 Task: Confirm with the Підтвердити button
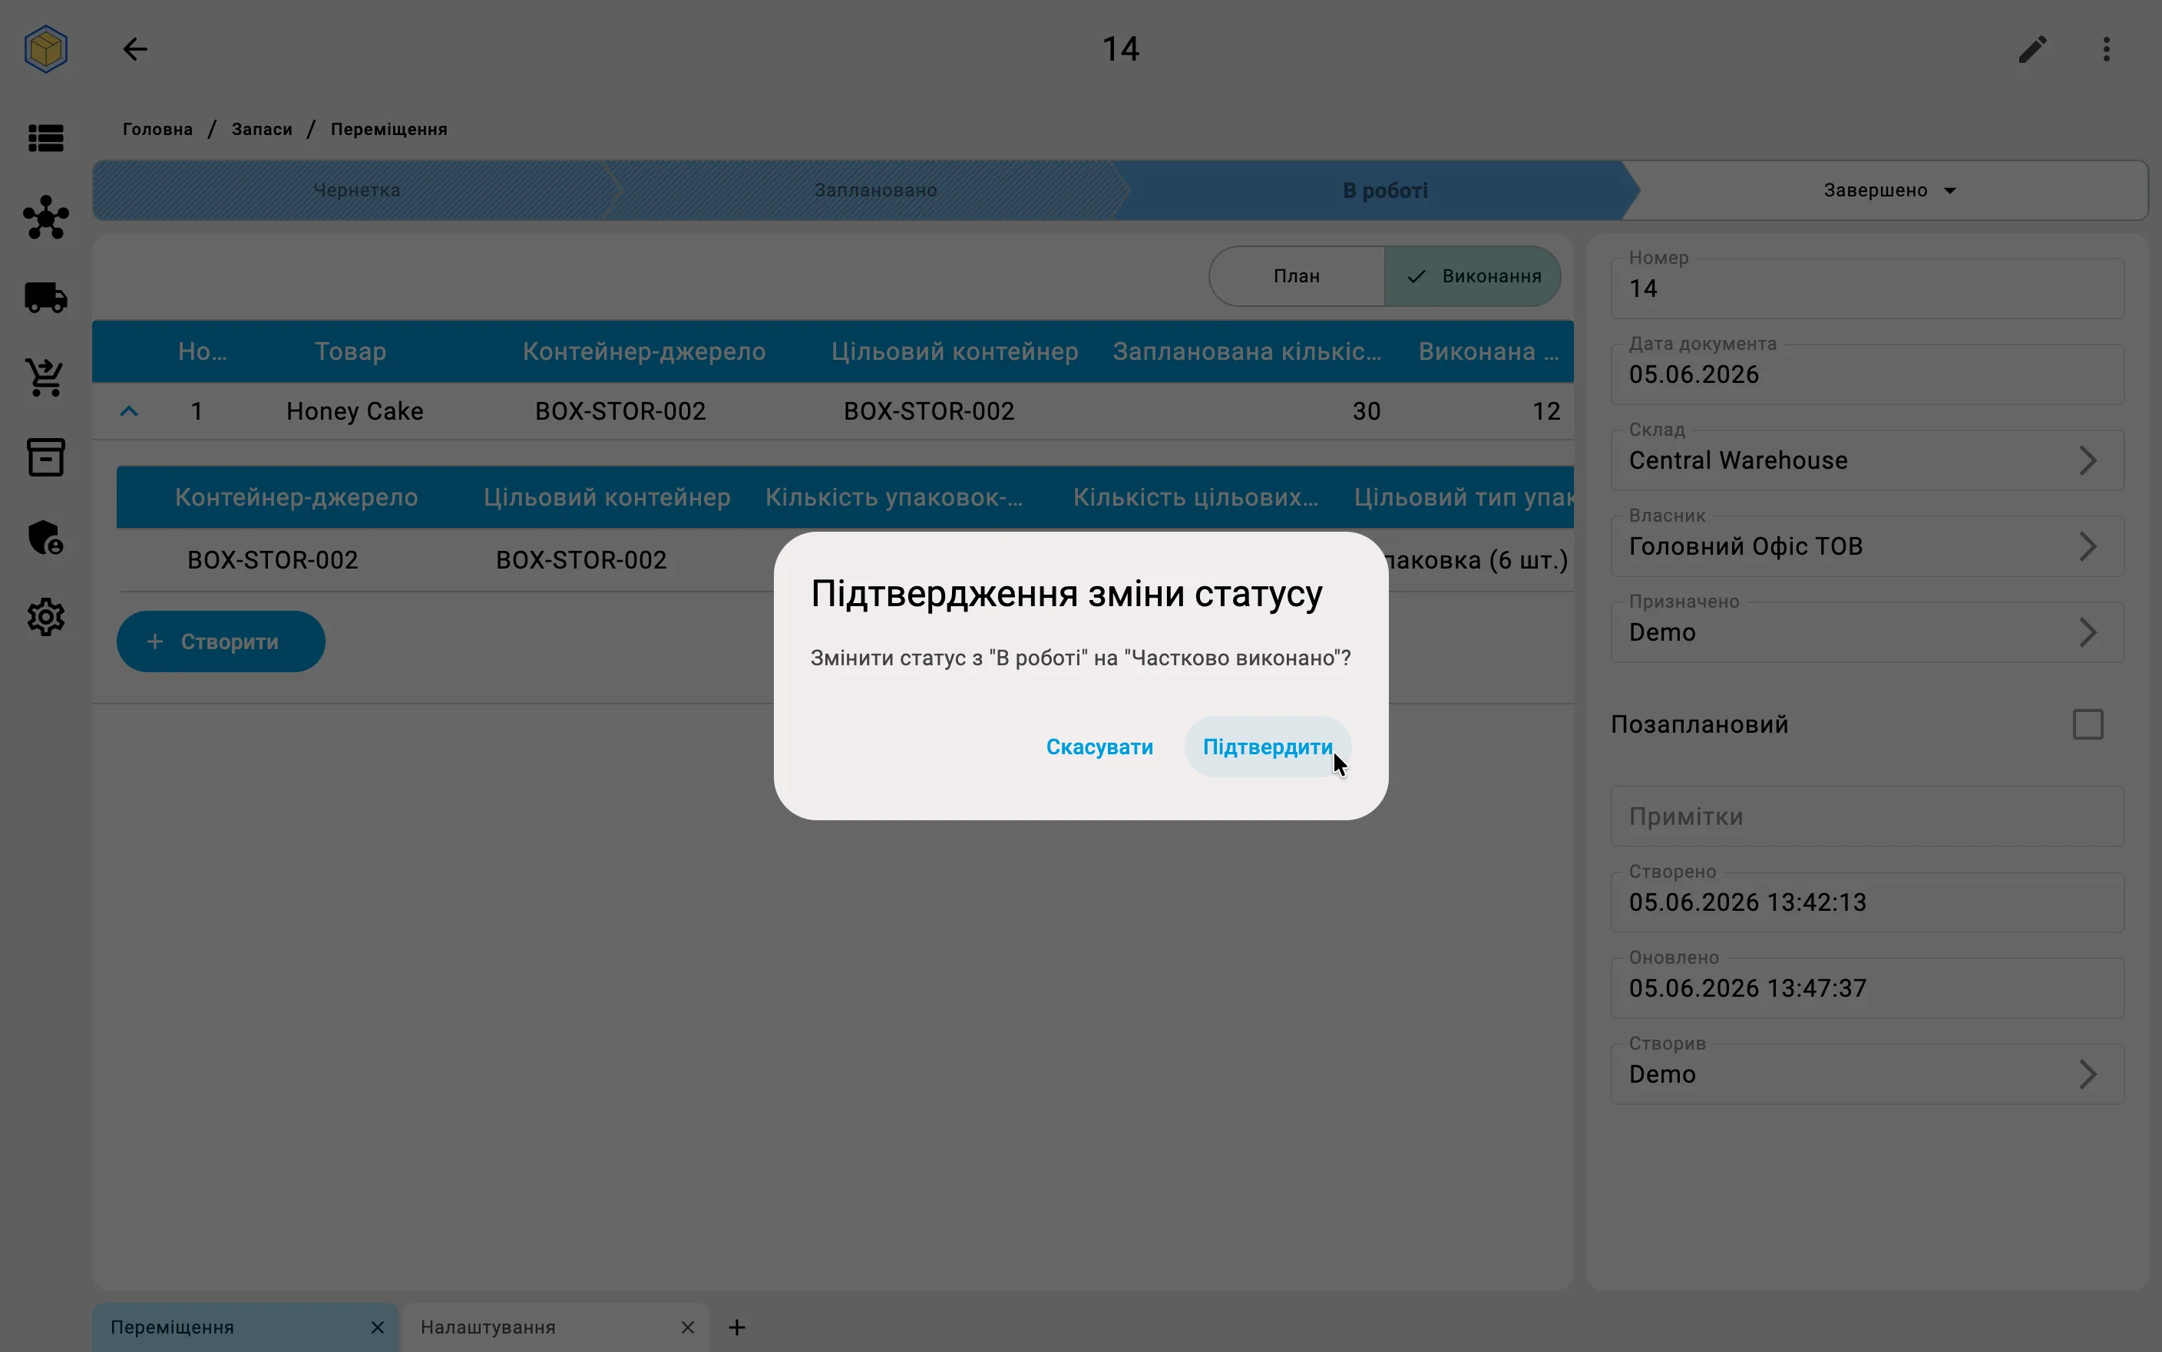pyautogui.click(x=1268, y=747)
